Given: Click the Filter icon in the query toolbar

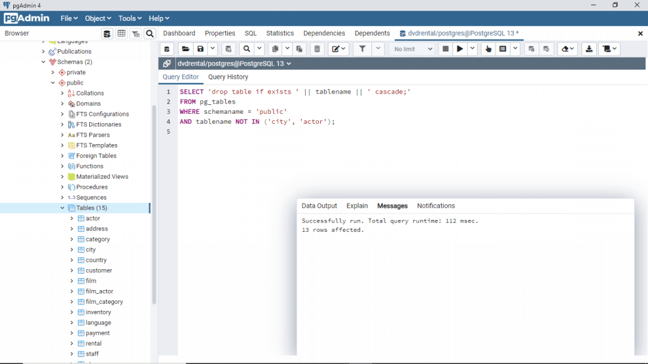Looking at the screenshot, I should tap(361, 49).
